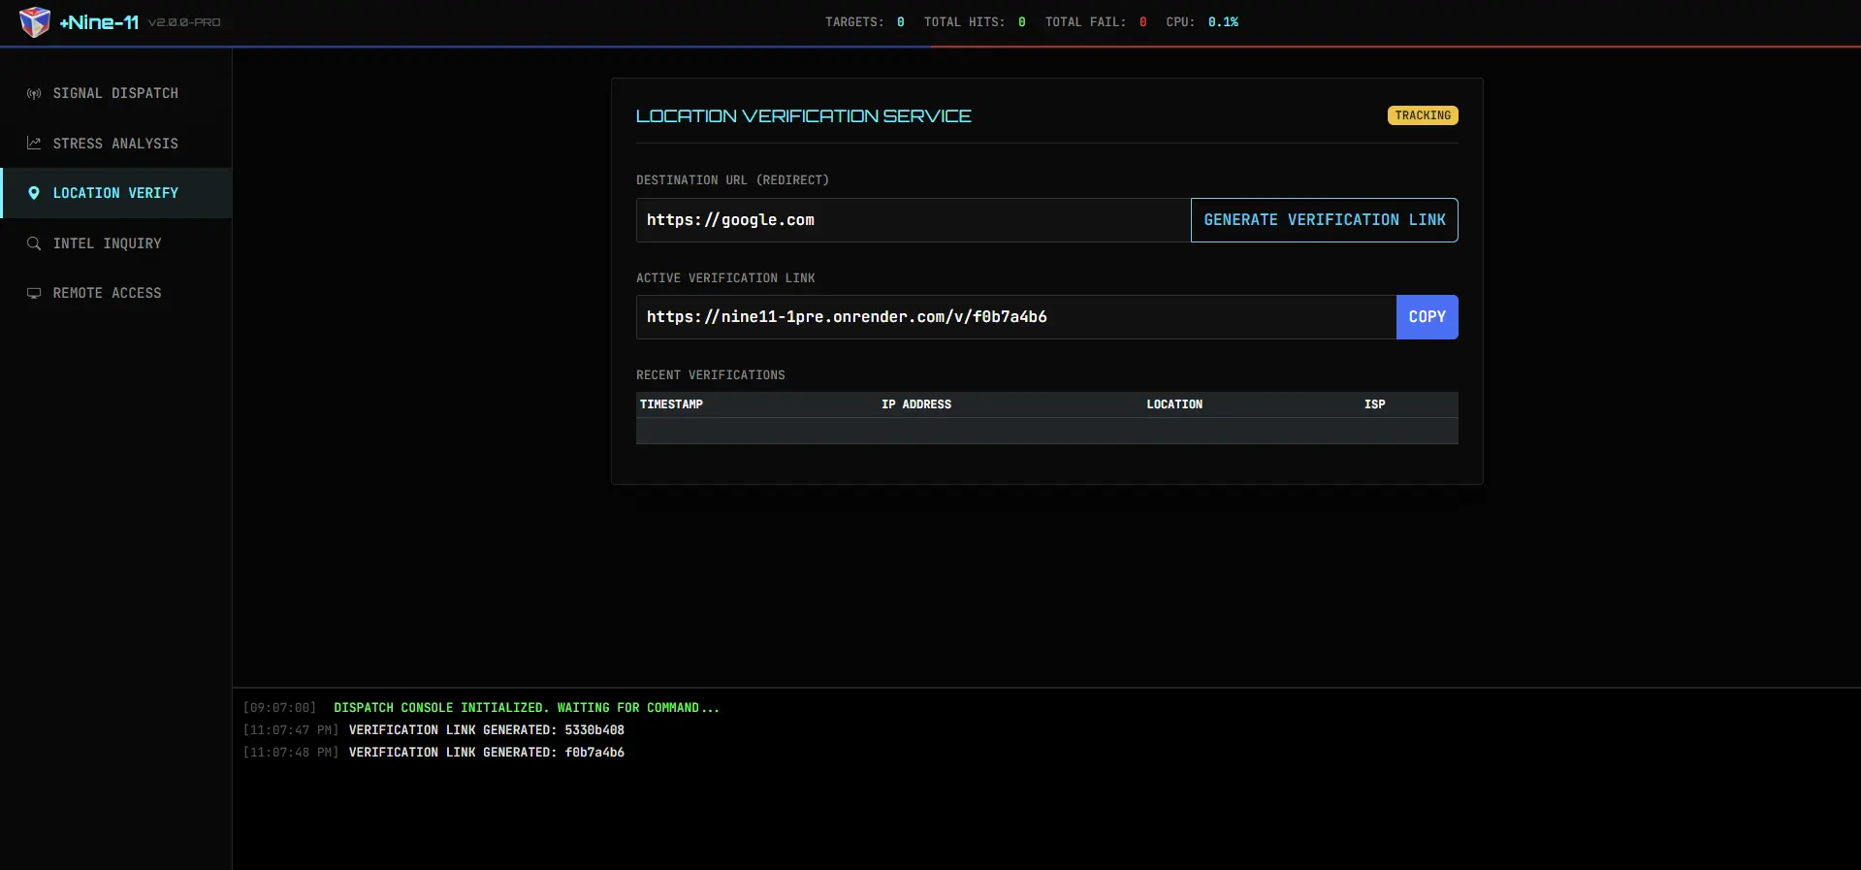Click the Recent Verifications label
Screen dimensions: 1861x870
coord(711,375)
